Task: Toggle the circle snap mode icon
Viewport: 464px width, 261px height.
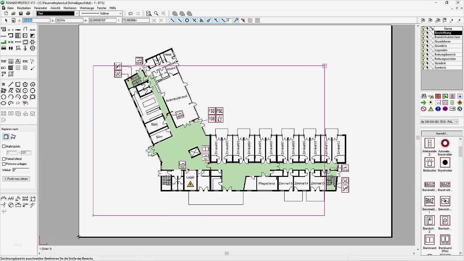Action: [x=187, y=20]
